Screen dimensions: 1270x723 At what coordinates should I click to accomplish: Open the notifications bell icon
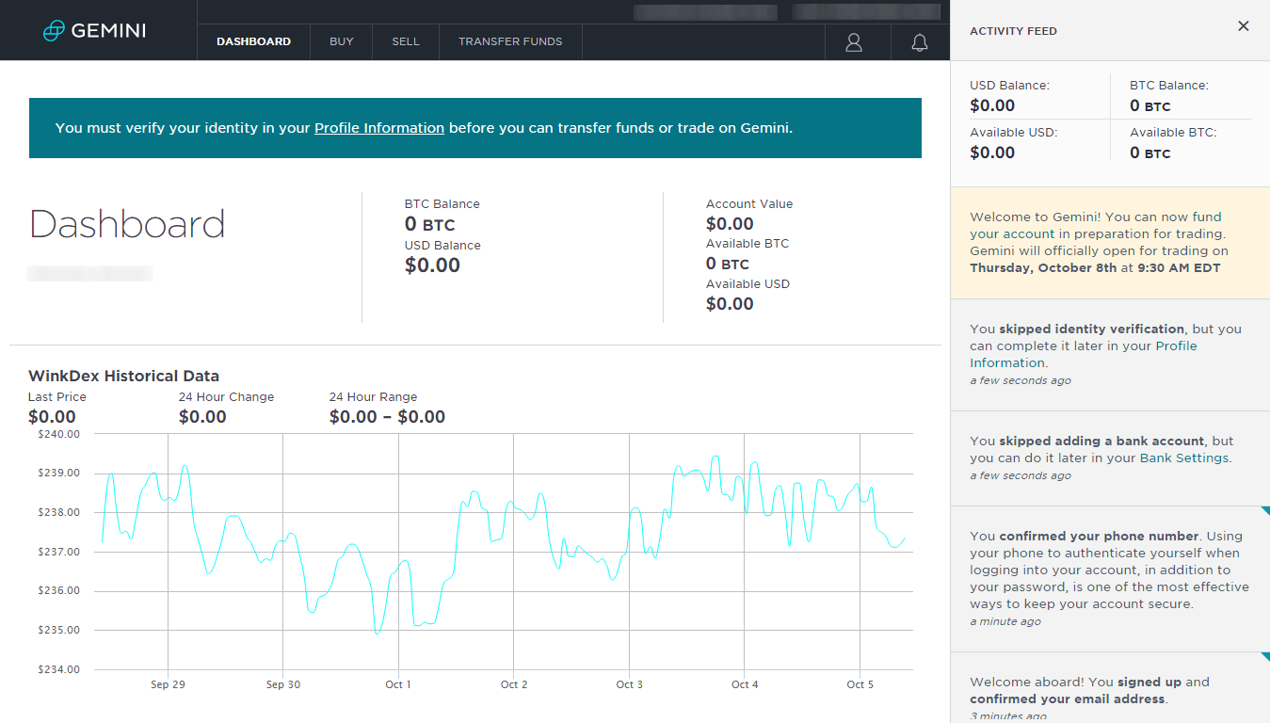pyautogui.click(x=920, y=42)
